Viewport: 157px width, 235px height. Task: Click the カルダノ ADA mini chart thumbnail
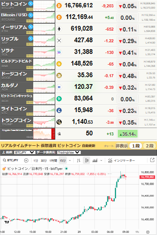point(44,87)
